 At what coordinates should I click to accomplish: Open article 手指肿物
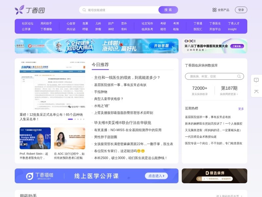click(101, 92)
